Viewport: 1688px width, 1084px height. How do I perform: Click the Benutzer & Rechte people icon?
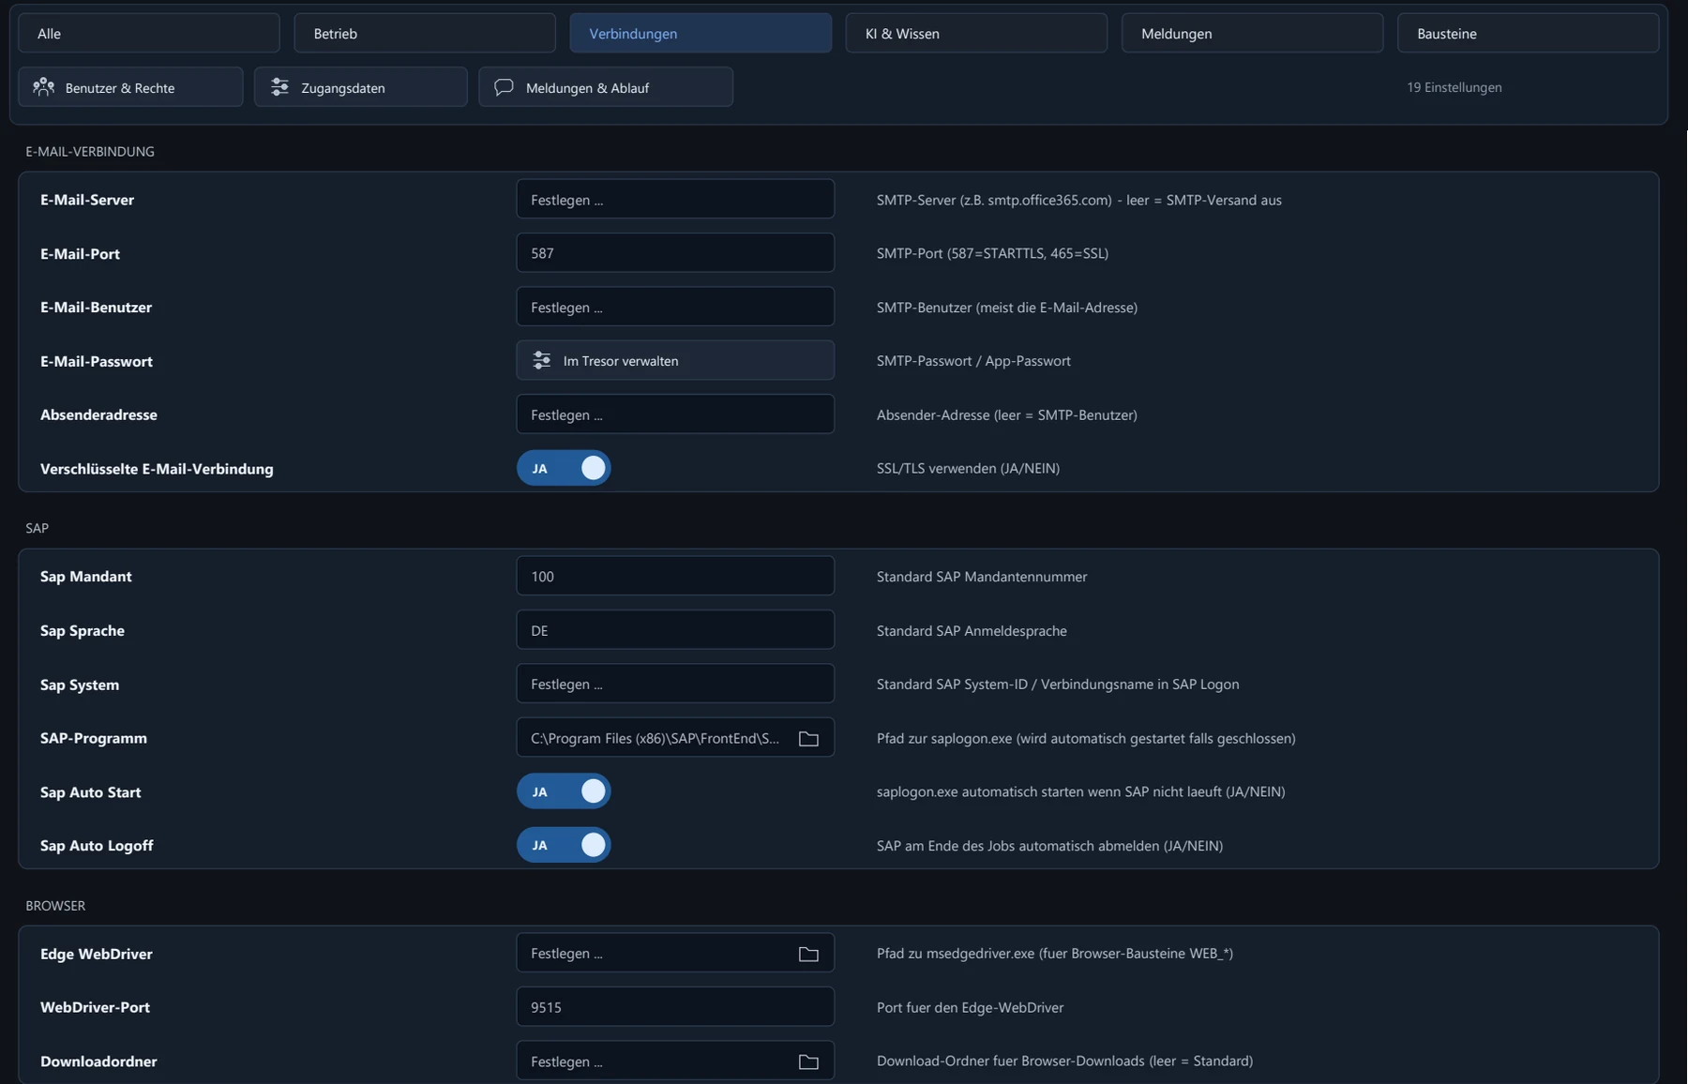(x=43, y=87)
